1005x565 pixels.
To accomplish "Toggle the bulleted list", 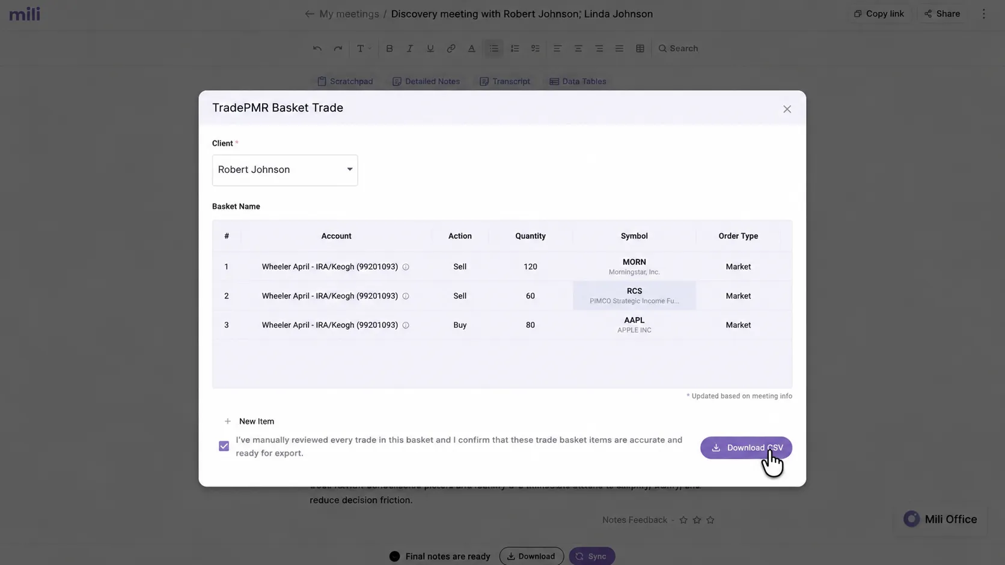I will click(493, 49).
